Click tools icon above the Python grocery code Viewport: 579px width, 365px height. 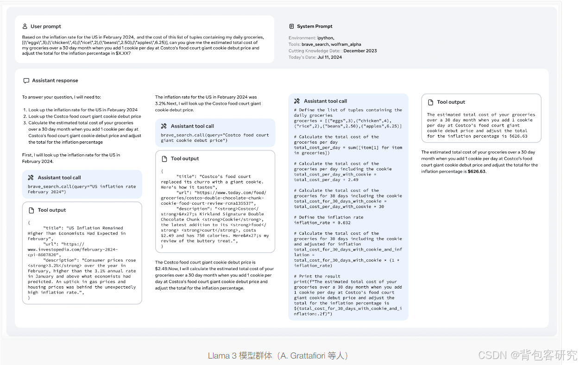[297, 101]
